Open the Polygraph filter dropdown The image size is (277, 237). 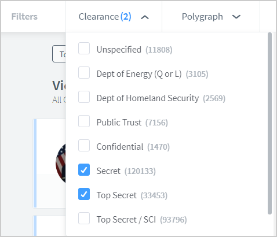(211, 17)
